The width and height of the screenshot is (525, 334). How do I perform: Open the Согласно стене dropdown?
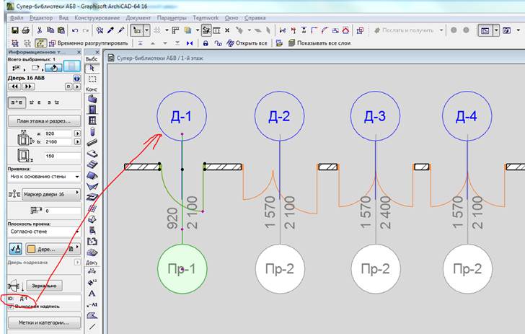click(x=43, y=232)
